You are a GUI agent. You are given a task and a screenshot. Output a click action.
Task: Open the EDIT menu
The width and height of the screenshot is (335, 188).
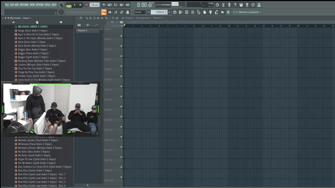[12, 5]
